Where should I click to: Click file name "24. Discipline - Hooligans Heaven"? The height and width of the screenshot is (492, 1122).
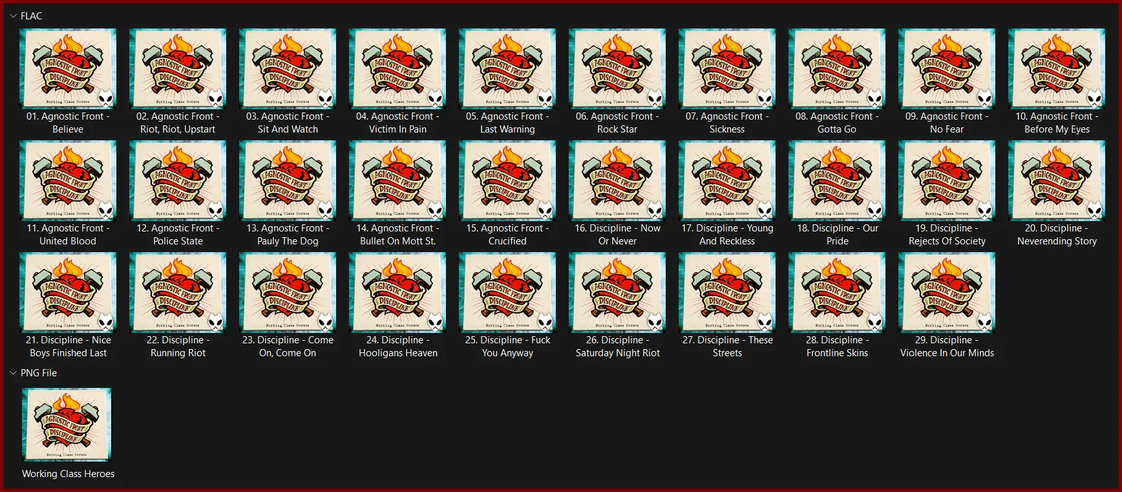click(397, 347)
